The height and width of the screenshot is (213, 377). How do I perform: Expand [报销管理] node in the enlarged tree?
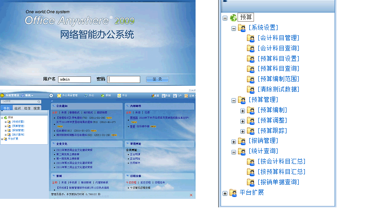click(x=233, y=141)
